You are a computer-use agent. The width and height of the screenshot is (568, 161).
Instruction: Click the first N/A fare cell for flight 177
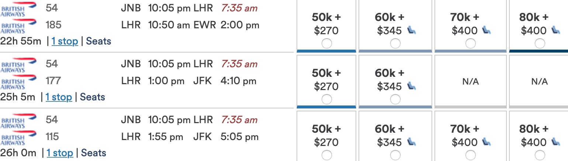[470, 82]
